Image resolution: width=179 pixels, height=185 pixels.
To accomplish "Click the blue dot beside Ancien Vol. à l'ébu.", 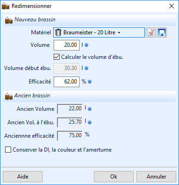I will (90, 122).
